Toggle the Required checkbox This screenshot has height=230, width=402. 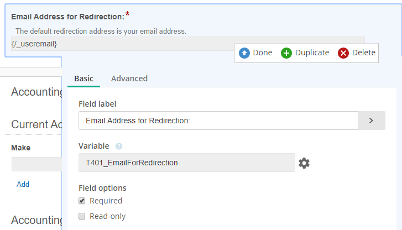pos(82,201)
